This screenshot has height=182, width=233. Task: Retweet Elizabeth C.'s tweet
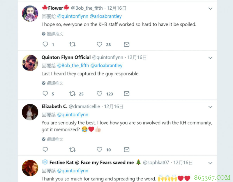click(72, 150)
